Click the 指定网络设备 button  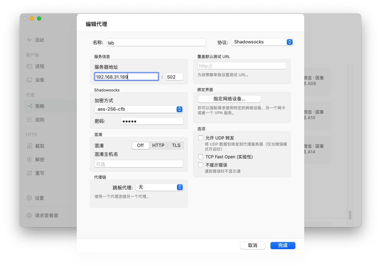pyautogui.click(x=229, y=99)
